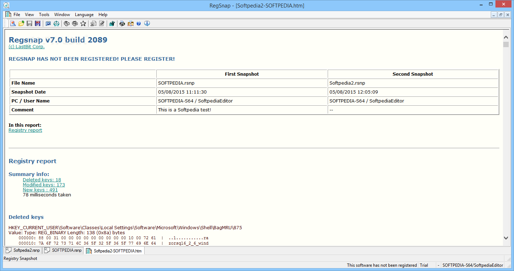Viewport: 514px width, 271px height.
Task: Click the Registry Snapshot status text
Action: (20, 259)
